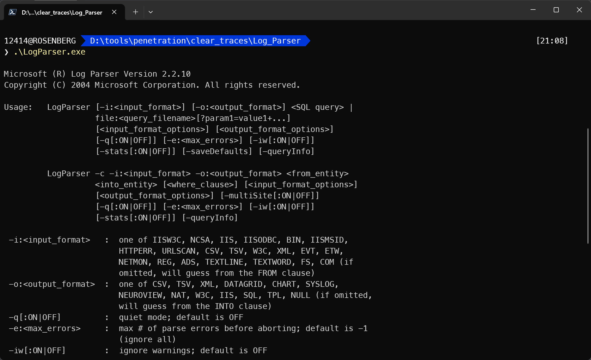The width and height of the screenshot is (591, 360).
Task: Click the .\LogParser.exe command text
Action: 50,52
